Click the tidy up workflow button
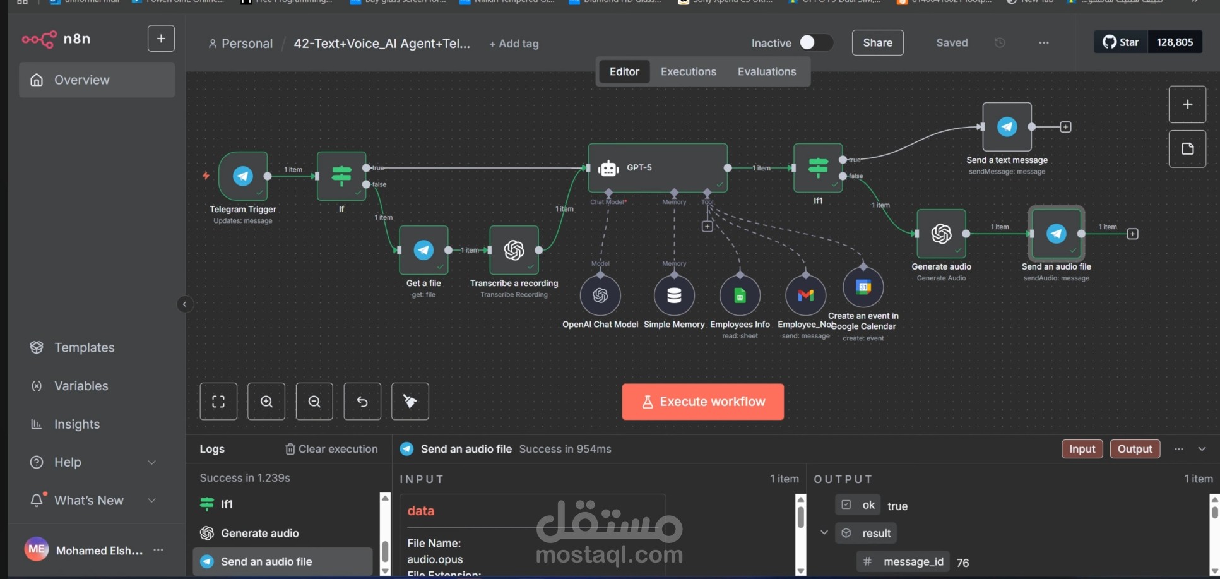1220x579 pixels. click(410, 402)
